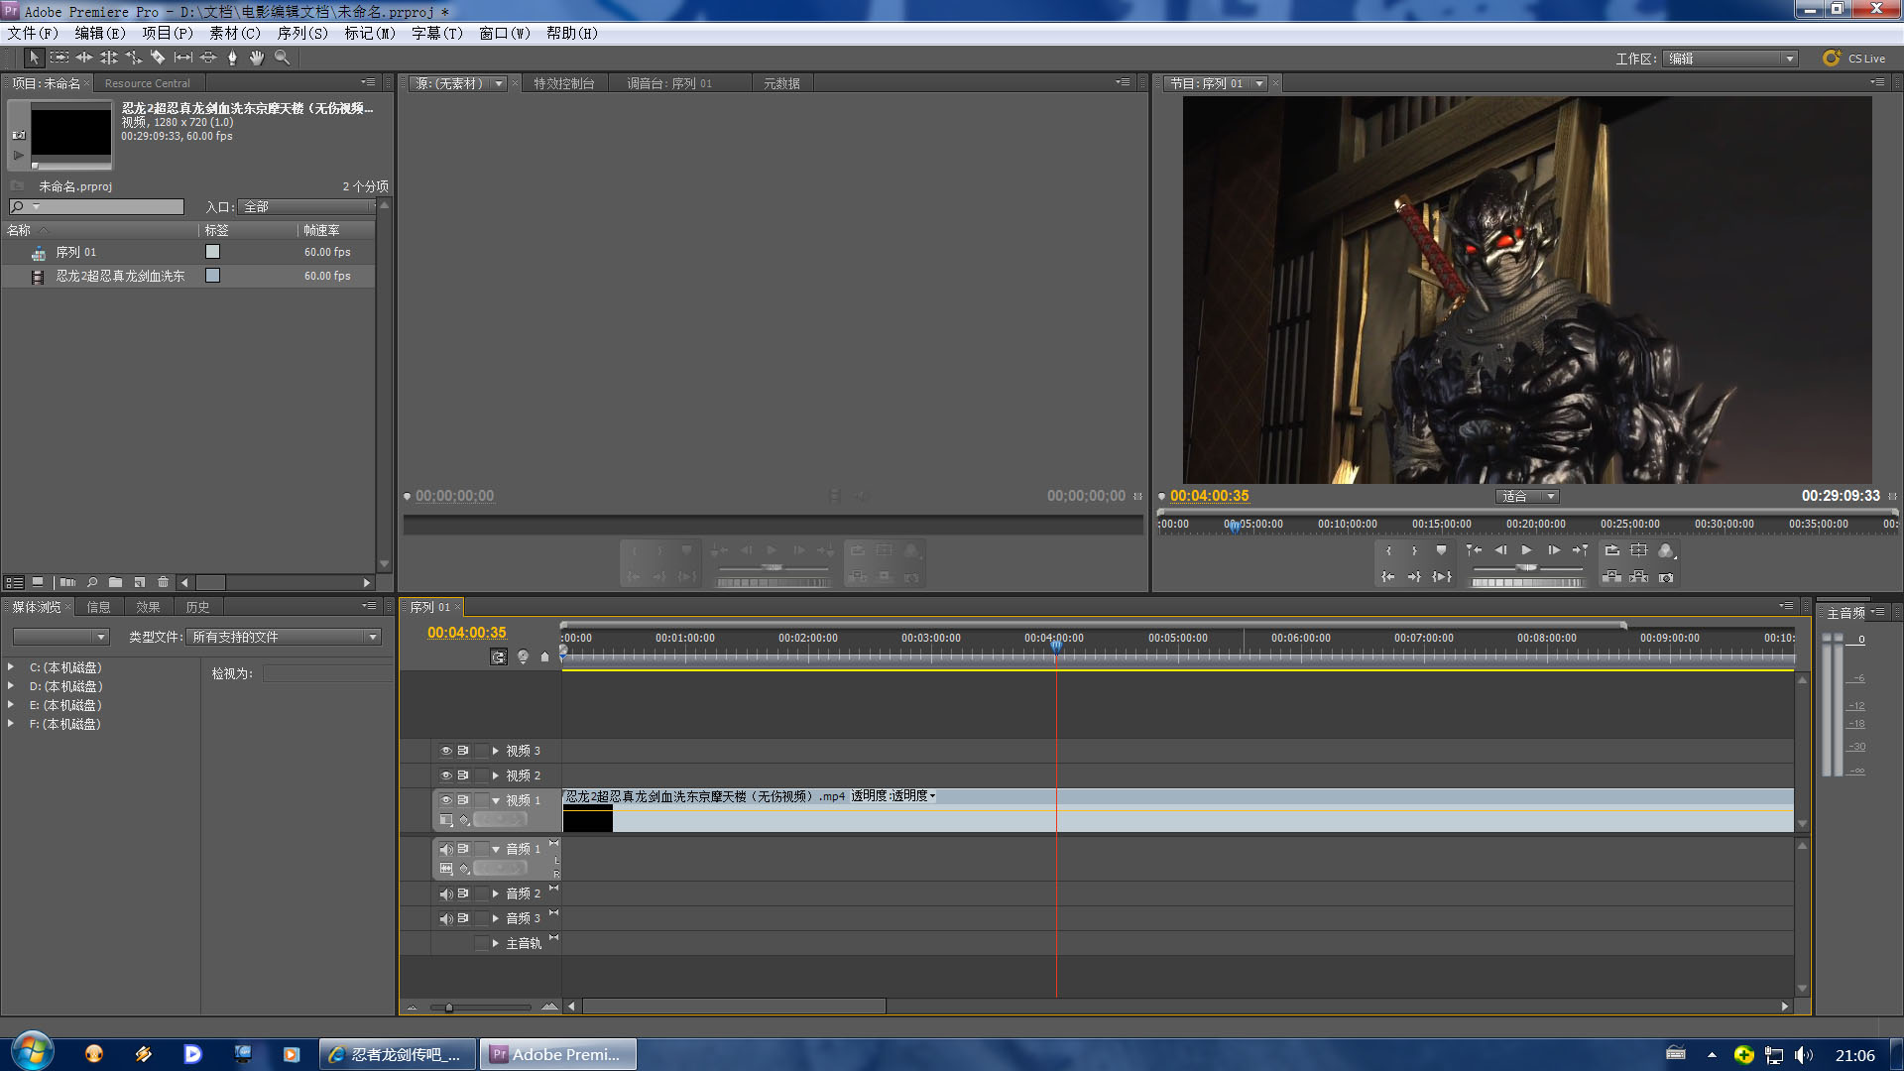
Task: Mute 音频 2 track speaker toggle
Action: coord(446,893)
